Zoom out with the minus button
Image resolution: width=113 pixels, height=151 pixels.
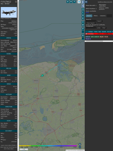click(x=80, y=147)
